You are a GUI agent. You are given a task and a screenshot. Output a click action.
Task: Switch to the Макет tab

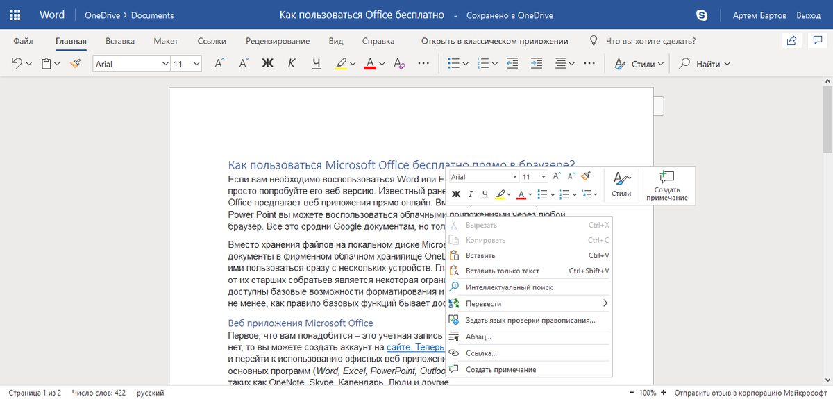click(166, 41)
